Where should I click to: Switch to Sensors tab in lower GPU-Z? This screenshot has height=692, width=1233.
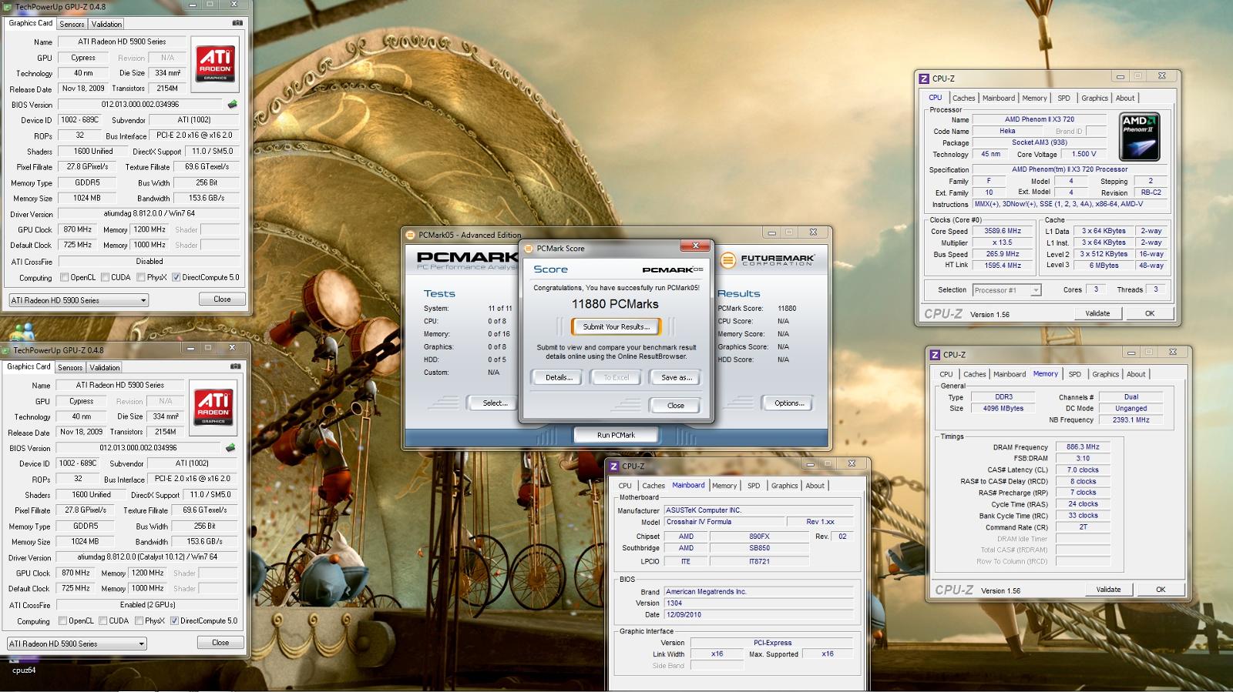70,367
